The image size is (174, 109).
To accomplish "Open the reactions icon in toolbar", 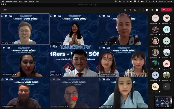I will (x=135, y=10).
